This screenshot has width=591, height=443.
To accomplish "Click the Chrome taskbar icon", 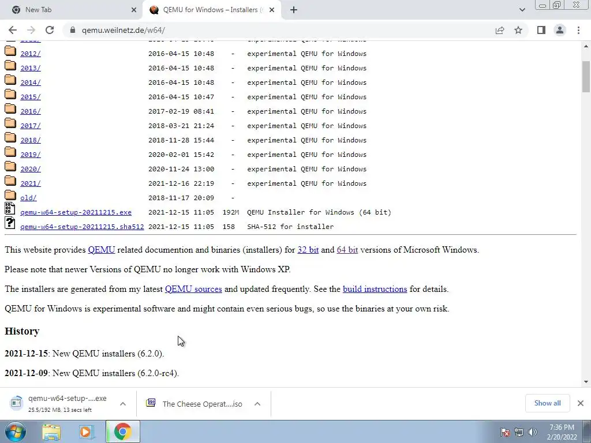I will pos(122,431).
